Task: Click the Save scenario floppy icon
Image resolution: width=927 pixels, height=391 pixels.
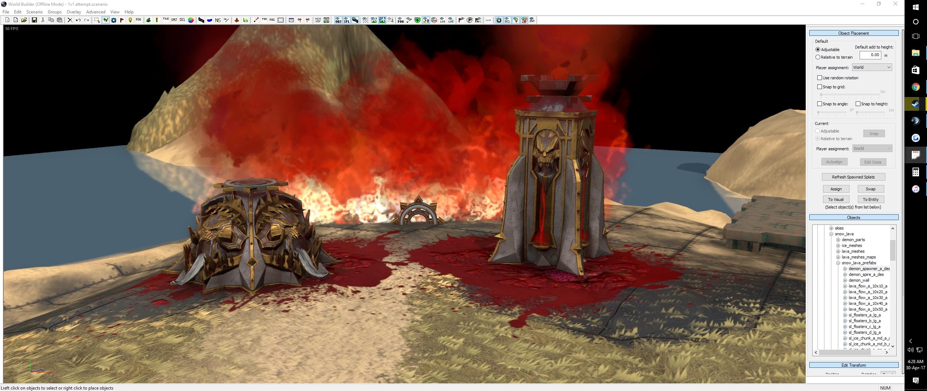Action: click(x=34, y=20)
